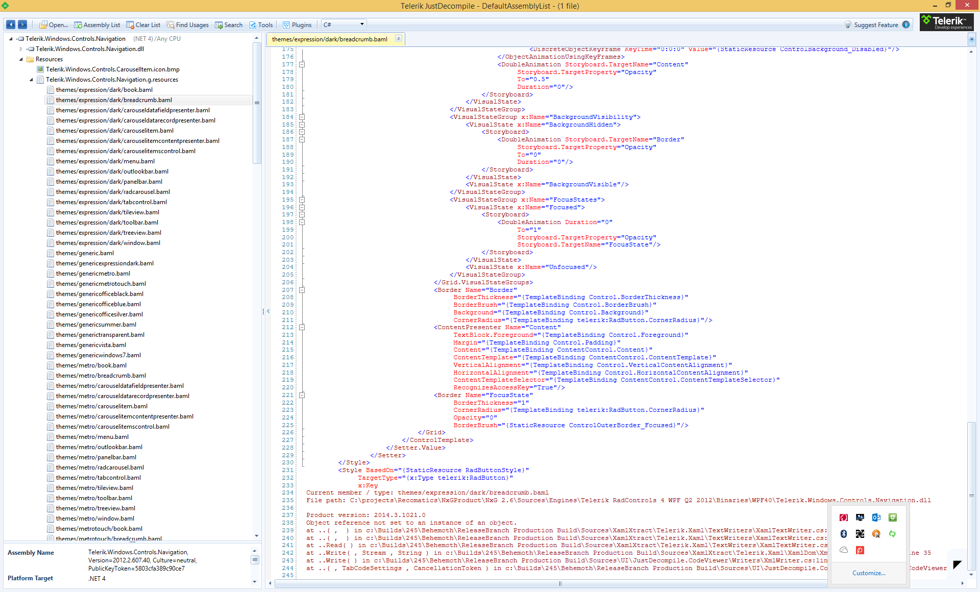Select themes/expression/dark/book.baml

104,90
